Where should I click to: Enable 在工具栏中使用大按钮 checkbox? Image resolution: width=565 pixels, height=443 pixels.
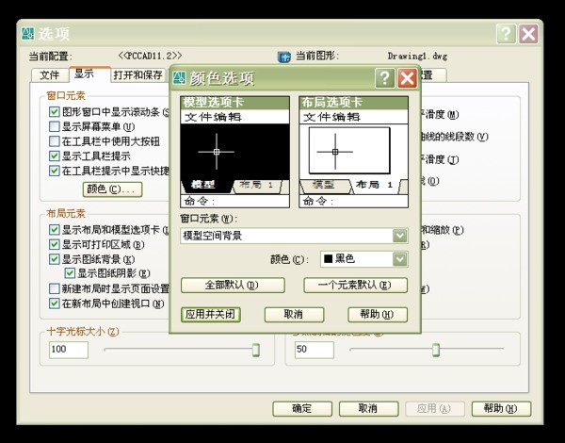click(54, 141)
